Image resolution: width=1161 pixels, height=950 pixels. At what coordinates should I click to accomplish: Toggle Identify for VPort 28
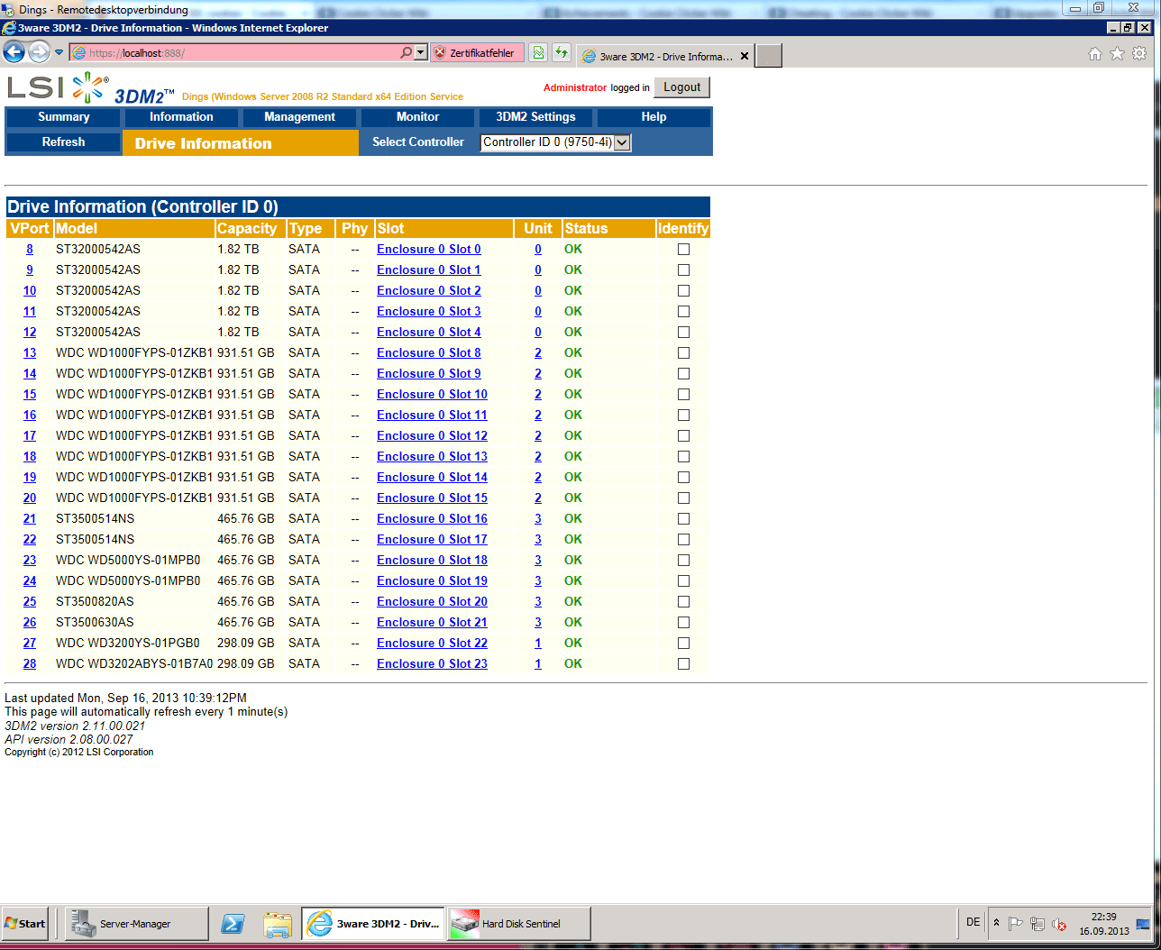point(683,664)
